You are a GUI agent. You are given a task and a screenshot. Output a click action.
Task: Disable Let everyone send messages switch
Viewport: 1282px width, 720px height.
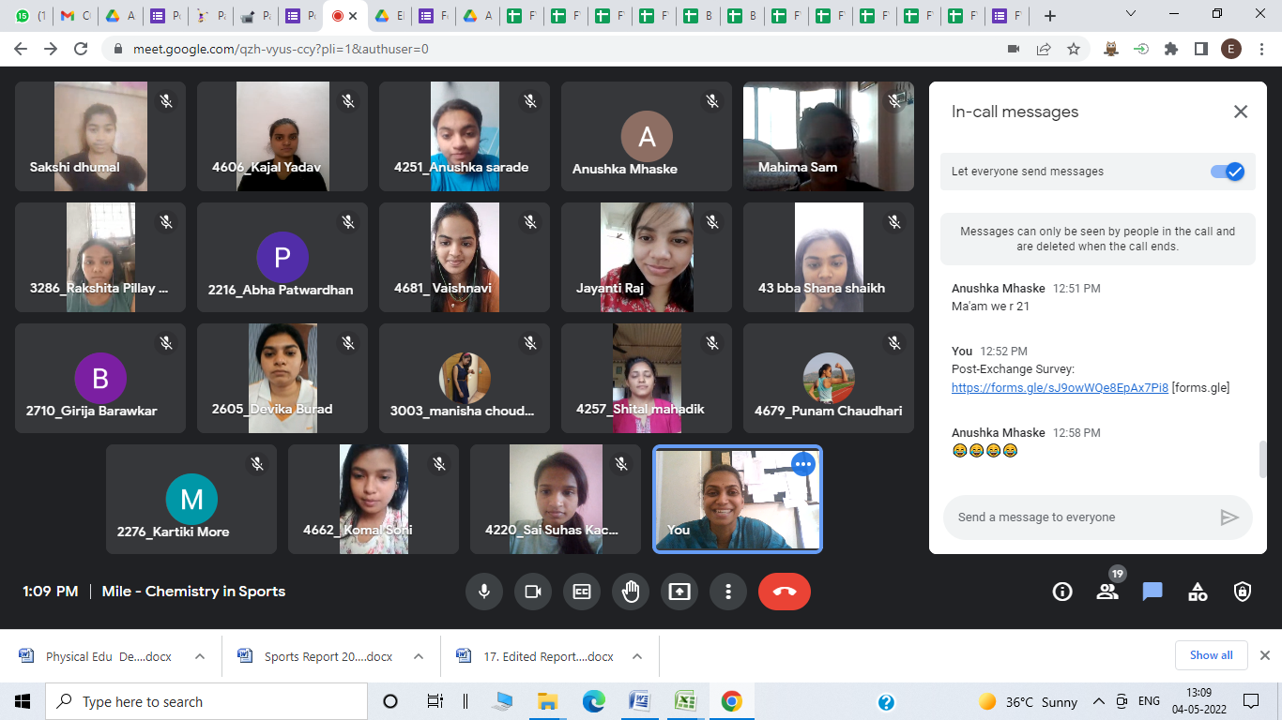1227,172
